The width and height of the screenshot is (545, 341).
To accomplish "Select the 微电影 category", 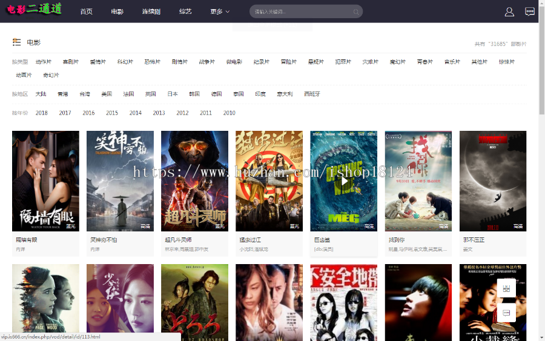I will pos(234,62).
